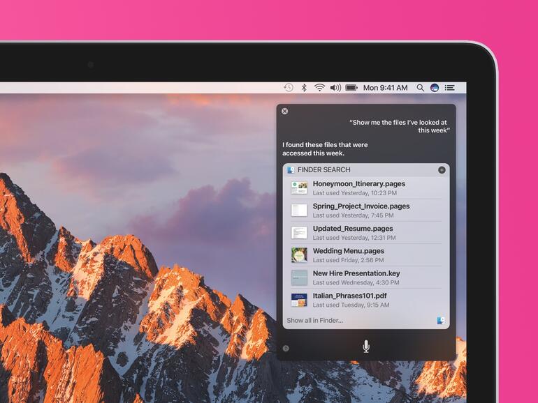This screenshot has height=403, width=538.
Task: Click Finder icon next to Show all
Action: [441, 321]
